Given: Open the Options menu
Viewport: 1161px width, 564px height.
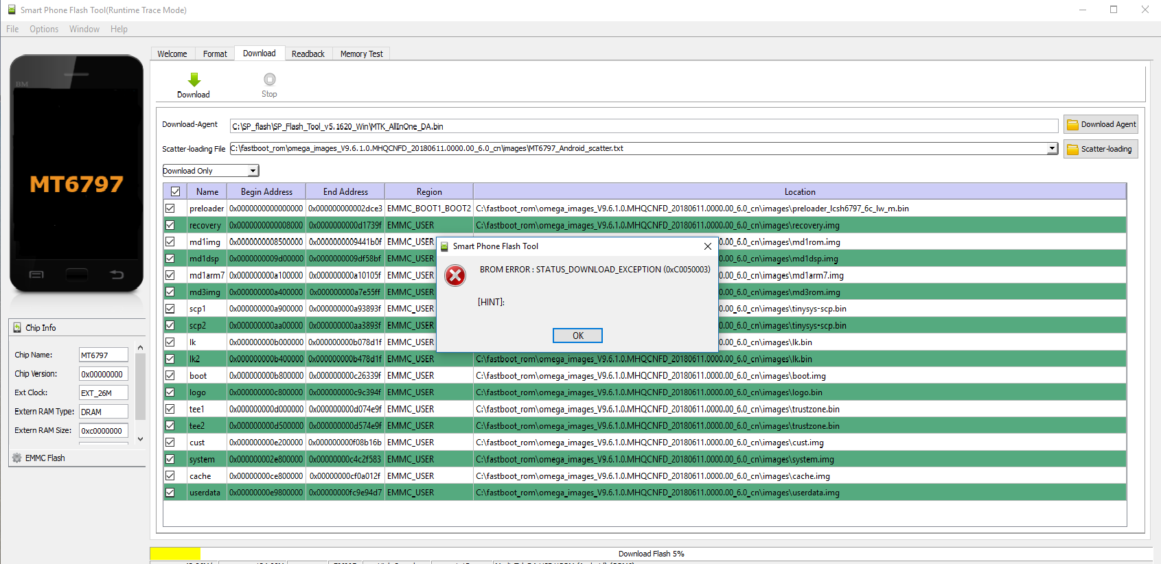Looking at the screenshot, I should tap(44, 30).
